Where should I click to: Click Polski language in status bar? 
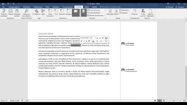click(x=27, y=101)
